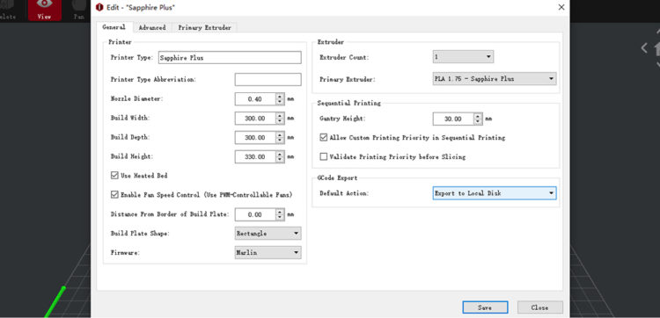This screenshot has height=318, width=660.
Task: Click the View toolbar icon
Action: tap(45, 10)
